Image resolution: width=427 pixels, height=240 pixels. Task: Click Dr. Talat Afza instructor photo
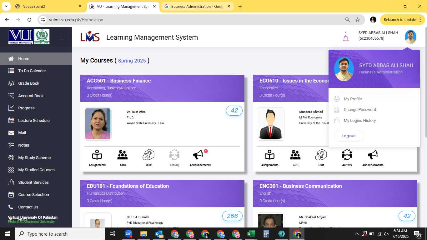(98, 124)
